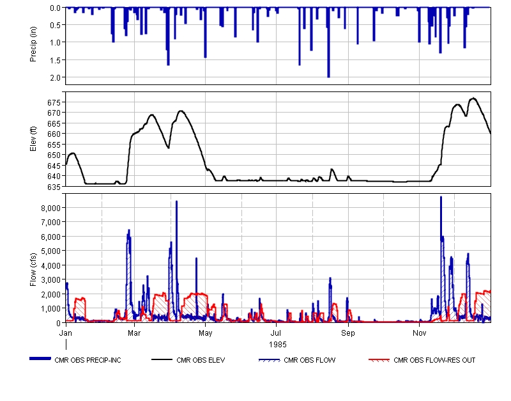Image resolution: width=511 pixels, height=401 pixels.
Task: Click the 660 elevation tick label
Action: coord(54,134)
